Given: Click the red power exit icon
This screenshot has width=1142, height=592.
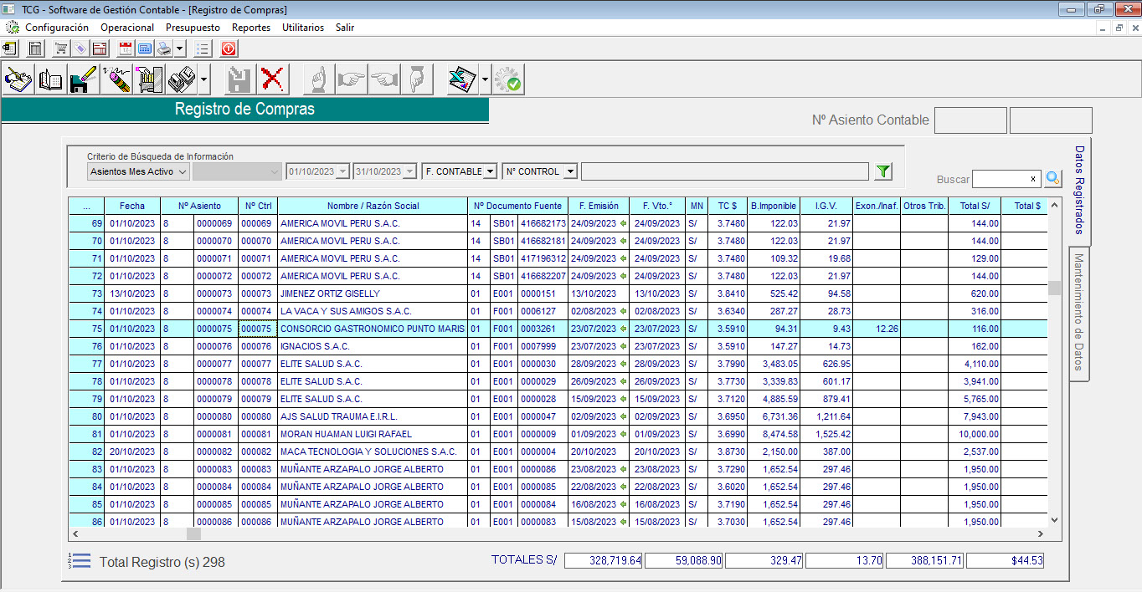Looking at the screenshot, I should (229, 48).
